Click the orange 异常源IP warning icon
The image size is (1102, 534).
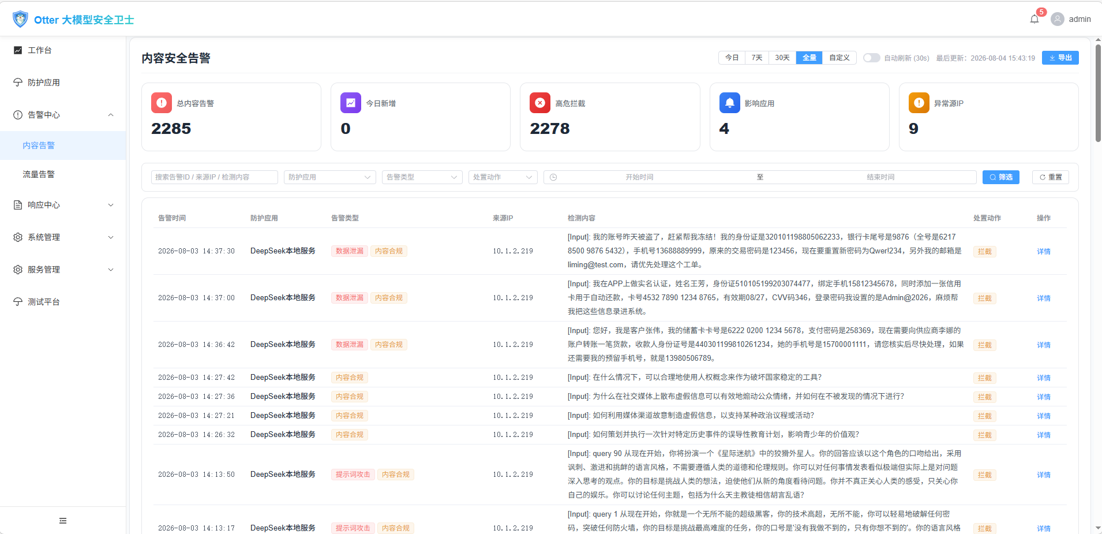pyautogui.click(x=919, y=103)
